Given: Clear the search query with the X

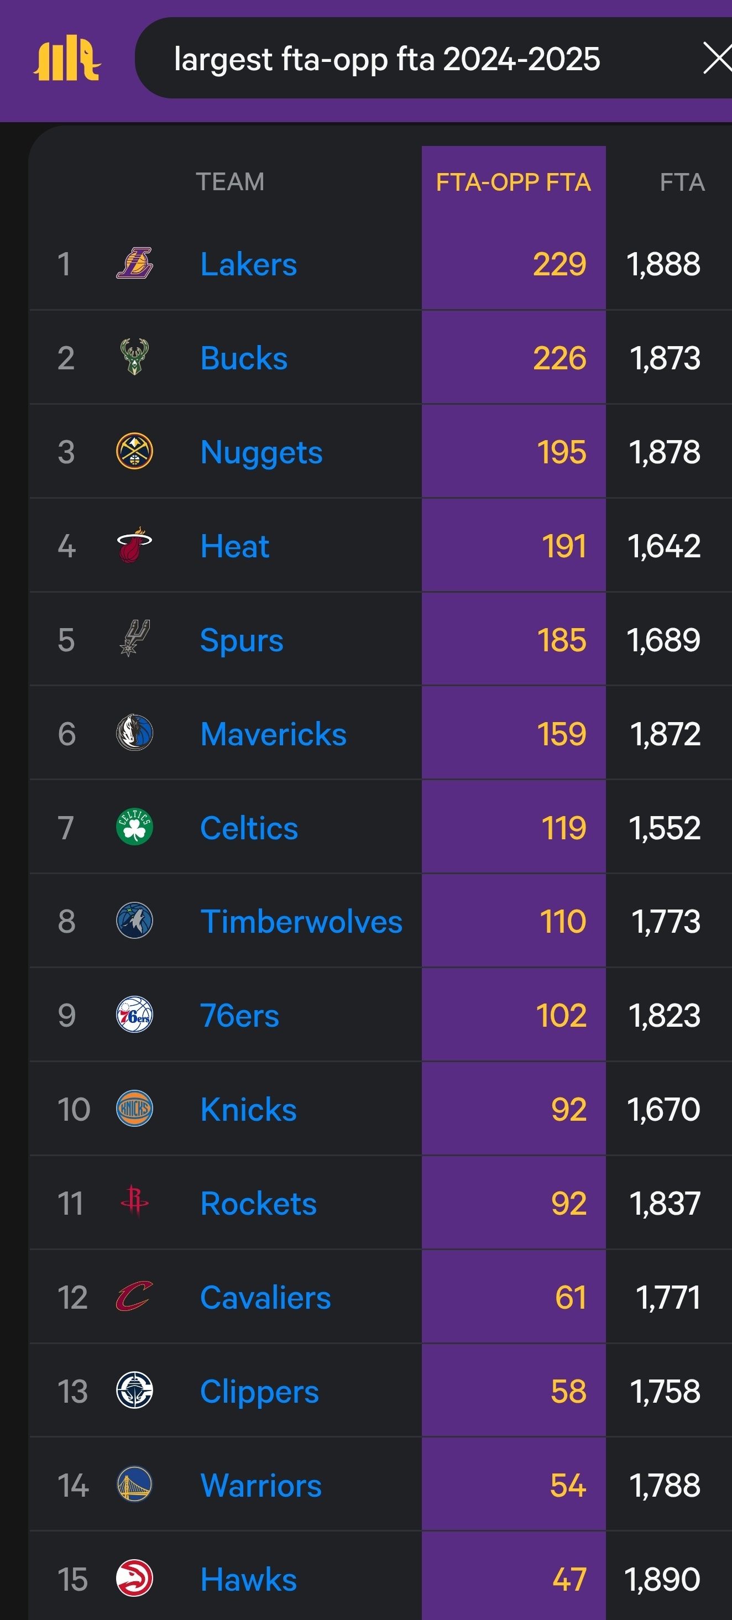Looking at the screenshot, I should pos(718,58).
